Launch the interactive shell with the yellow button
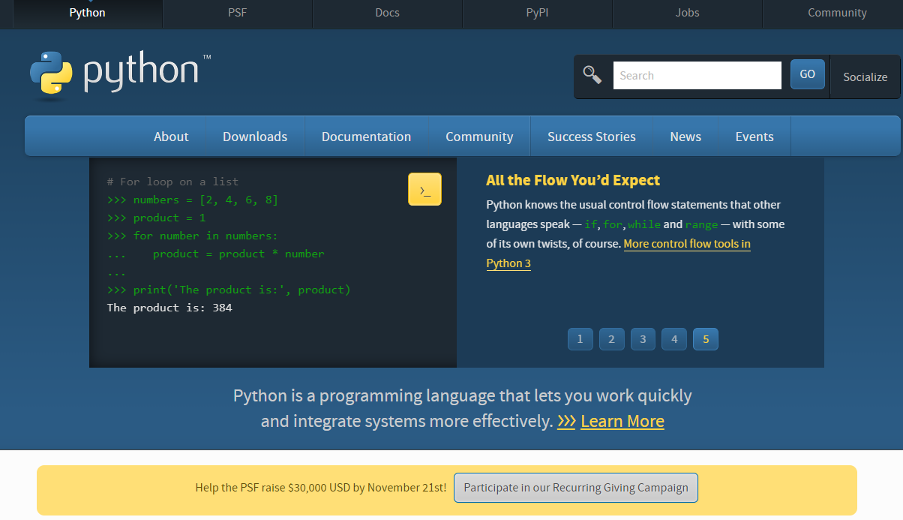Screen dimensions: 903x520 (x=424, y=189)
